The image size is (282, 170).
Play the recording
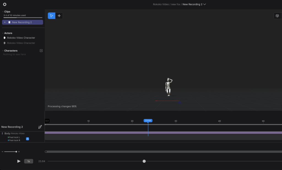click(19, 161)
